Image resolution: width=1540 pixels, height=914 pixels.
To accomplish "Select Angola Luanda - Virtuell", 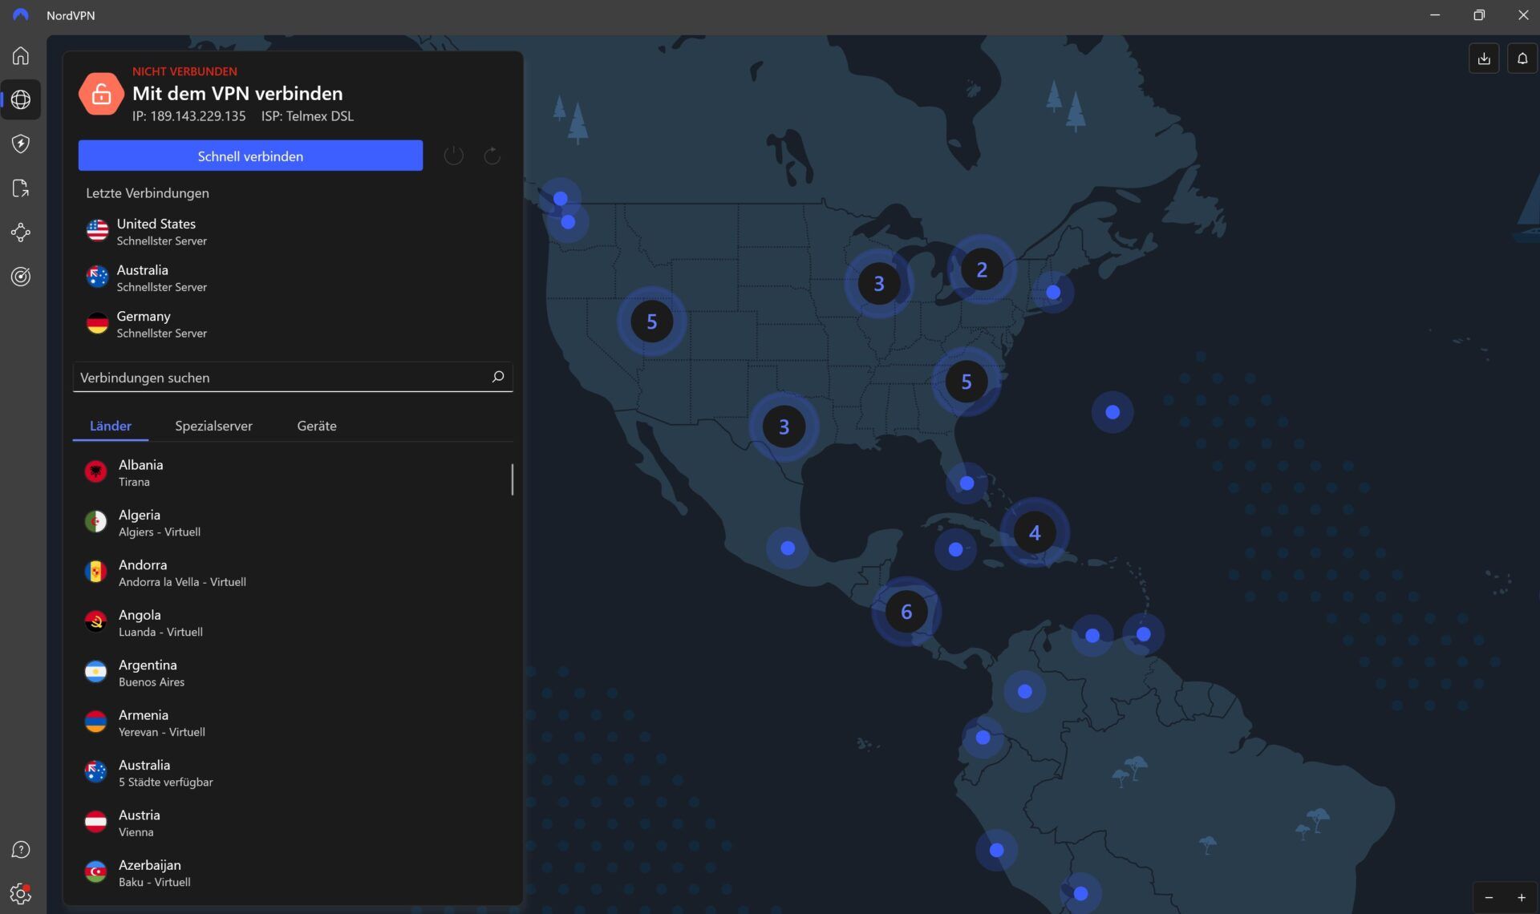I will pyautogui.click(x=293, y=623).
